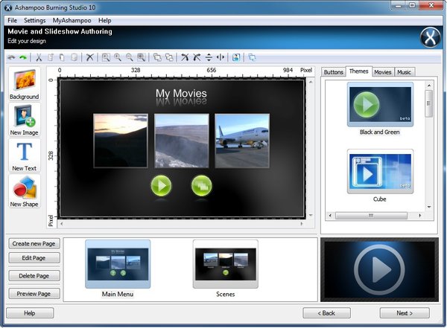Click the Flip Horizontal toolbar icon
This screenshot has height=328, width=447.
220,57
